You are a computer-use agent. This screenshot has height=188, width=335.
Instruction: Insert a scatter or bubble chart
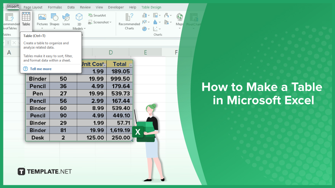pos(155,29)
